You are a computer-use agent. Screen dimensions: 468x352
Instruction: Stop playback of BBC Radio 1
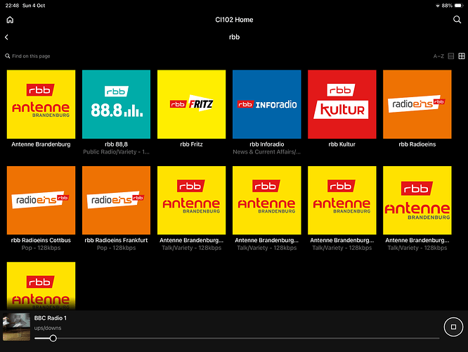click(453, 327)
